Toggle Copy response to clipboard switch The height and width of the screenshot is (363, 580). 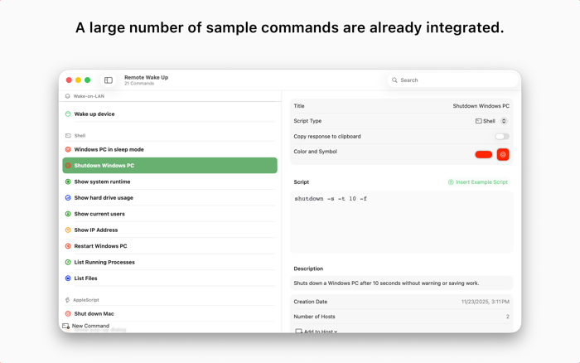[502, 137]
